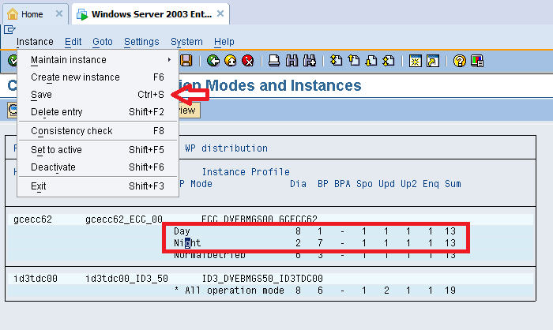Click the Sum column header
Viewport: 553px width, 330px height.
[453, 184]
